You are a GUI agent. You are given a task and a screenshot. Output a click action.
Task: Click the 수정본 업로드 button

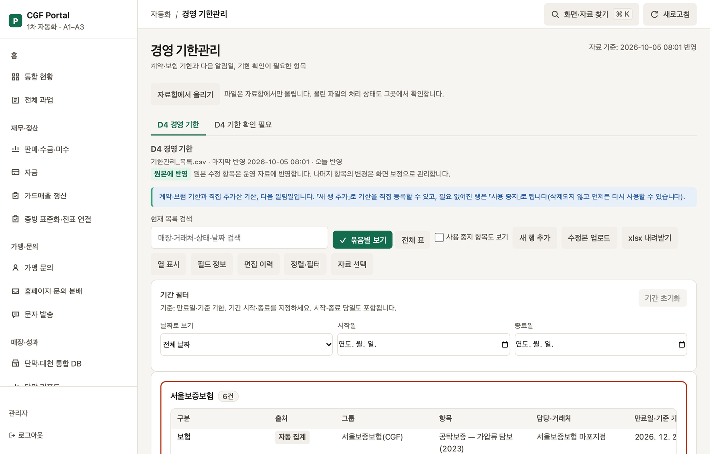click(589, 238)
